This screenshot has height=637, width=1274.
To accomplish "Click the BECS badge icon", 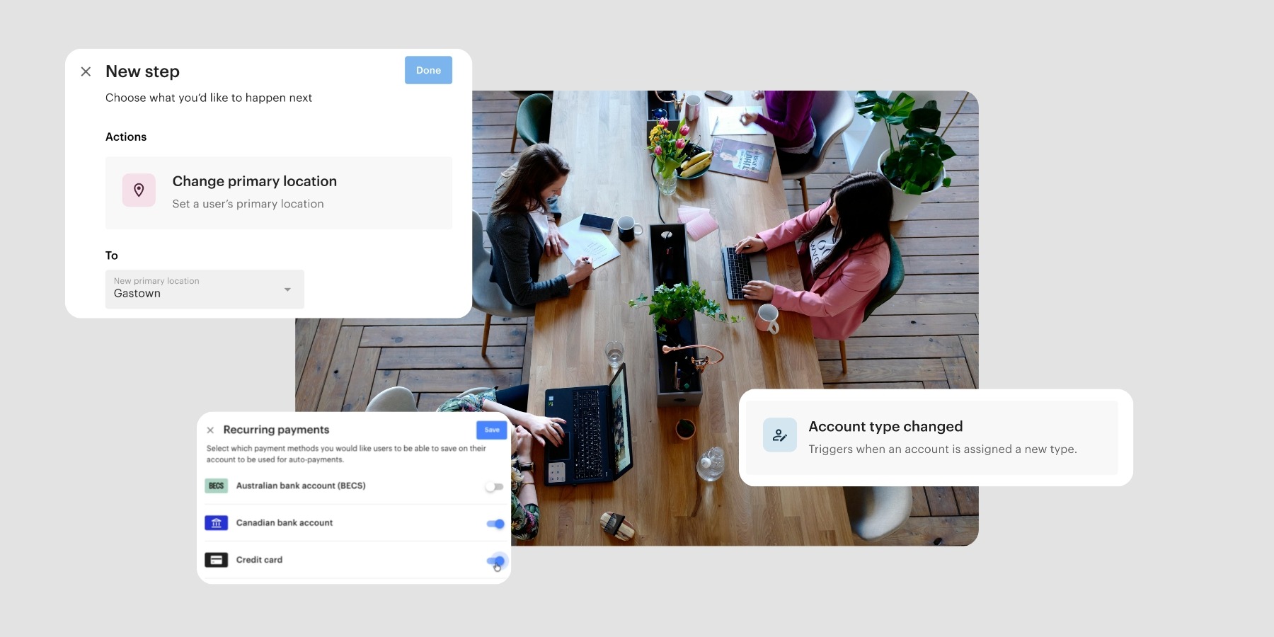I will click(216, 486).
